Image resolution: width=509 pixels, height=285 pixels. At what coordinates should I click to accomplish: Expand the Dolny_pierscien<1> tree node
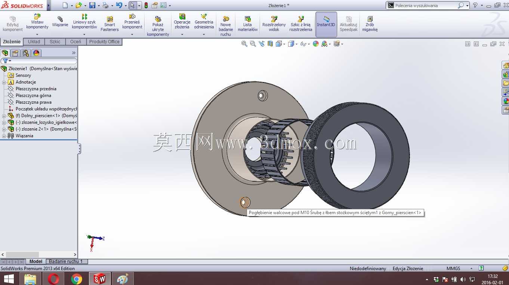pyautogui.click(x=4, y=116)
